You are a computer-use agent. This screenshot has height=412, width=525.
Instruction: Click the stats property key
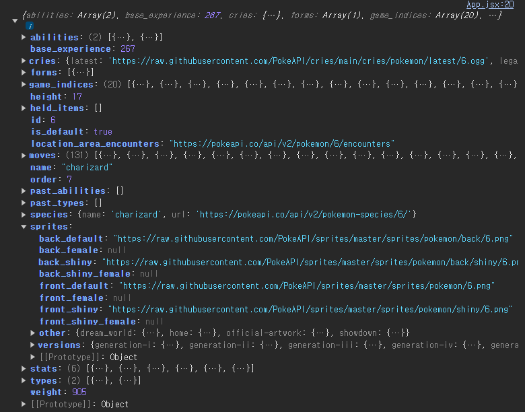44,369
